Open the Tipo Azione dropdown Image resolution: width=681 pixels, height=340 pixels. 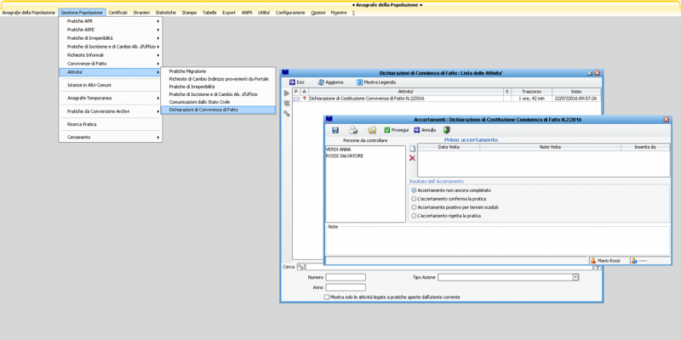(x=575, y=277)
